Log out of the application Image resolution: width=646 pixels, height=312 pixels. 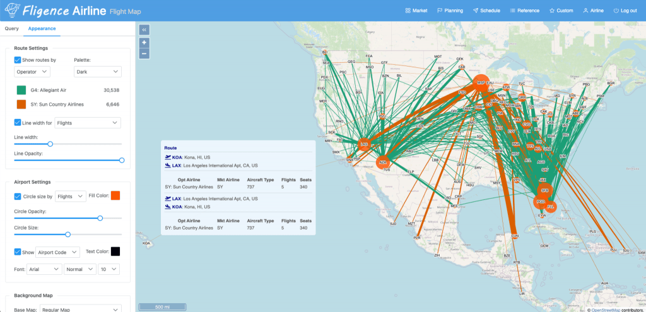click(625, 11)
